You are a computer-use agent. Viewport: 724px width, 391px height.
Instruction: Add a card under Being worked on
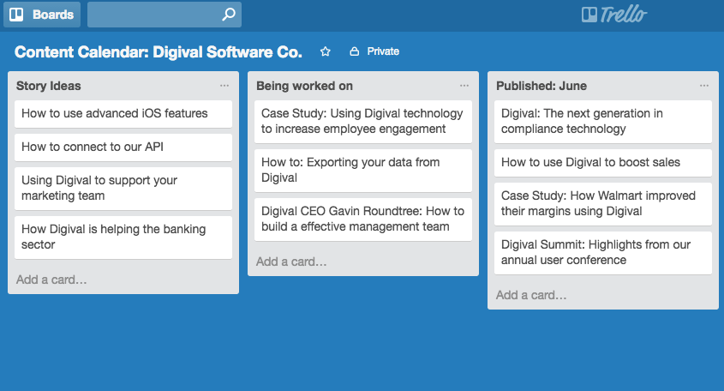pos(291,262)
